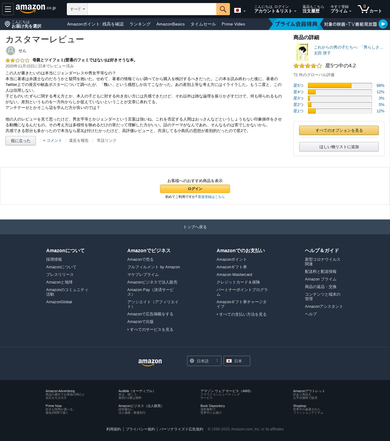Screen dimensions: 390x441
Task: Go to the Amazon.co.jp home logo
Action: tap(36, 9)
